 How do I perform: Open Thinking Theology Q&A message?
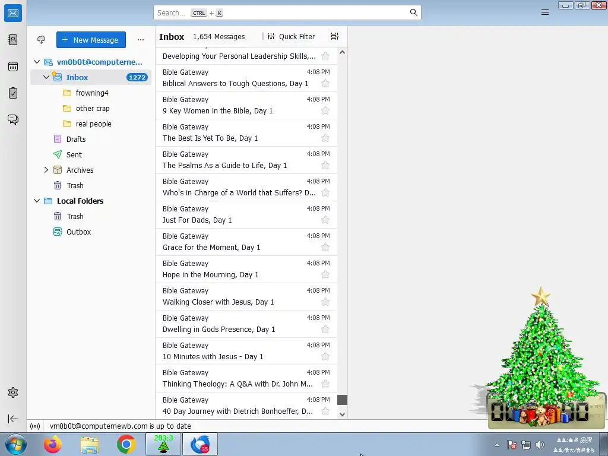click(x=246, y=378)
